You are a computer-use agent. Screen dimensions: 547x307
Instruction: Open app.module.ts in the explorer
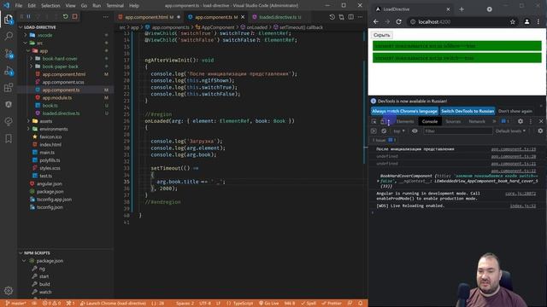pyautogui.click(x=57, y=98)
